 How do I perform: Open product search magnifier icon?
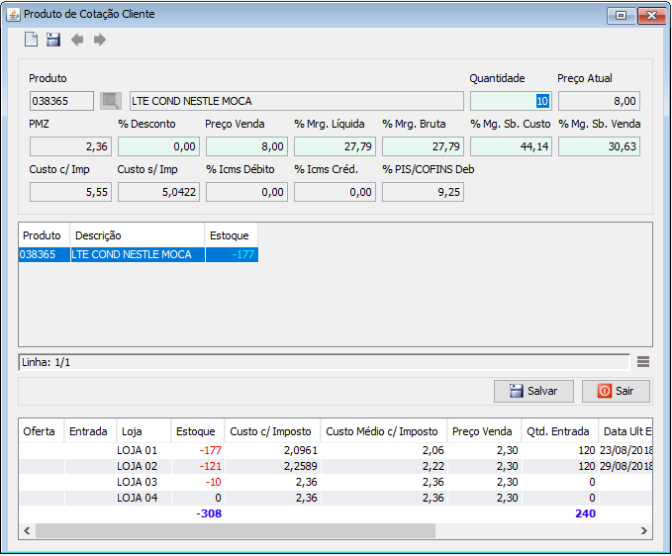point(111,101)
